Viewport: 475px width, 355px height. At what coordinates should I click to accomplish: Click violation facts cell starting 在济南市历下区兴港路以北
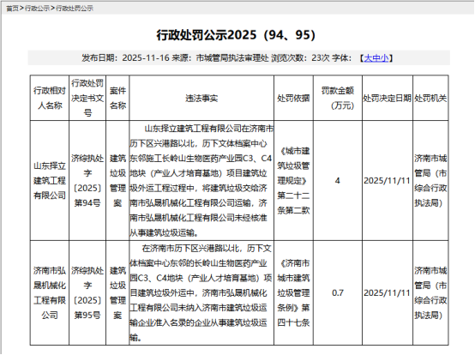coord(201,293)
